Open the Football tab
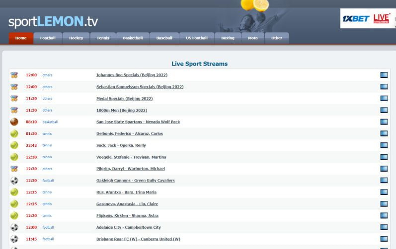 point(48,38)
